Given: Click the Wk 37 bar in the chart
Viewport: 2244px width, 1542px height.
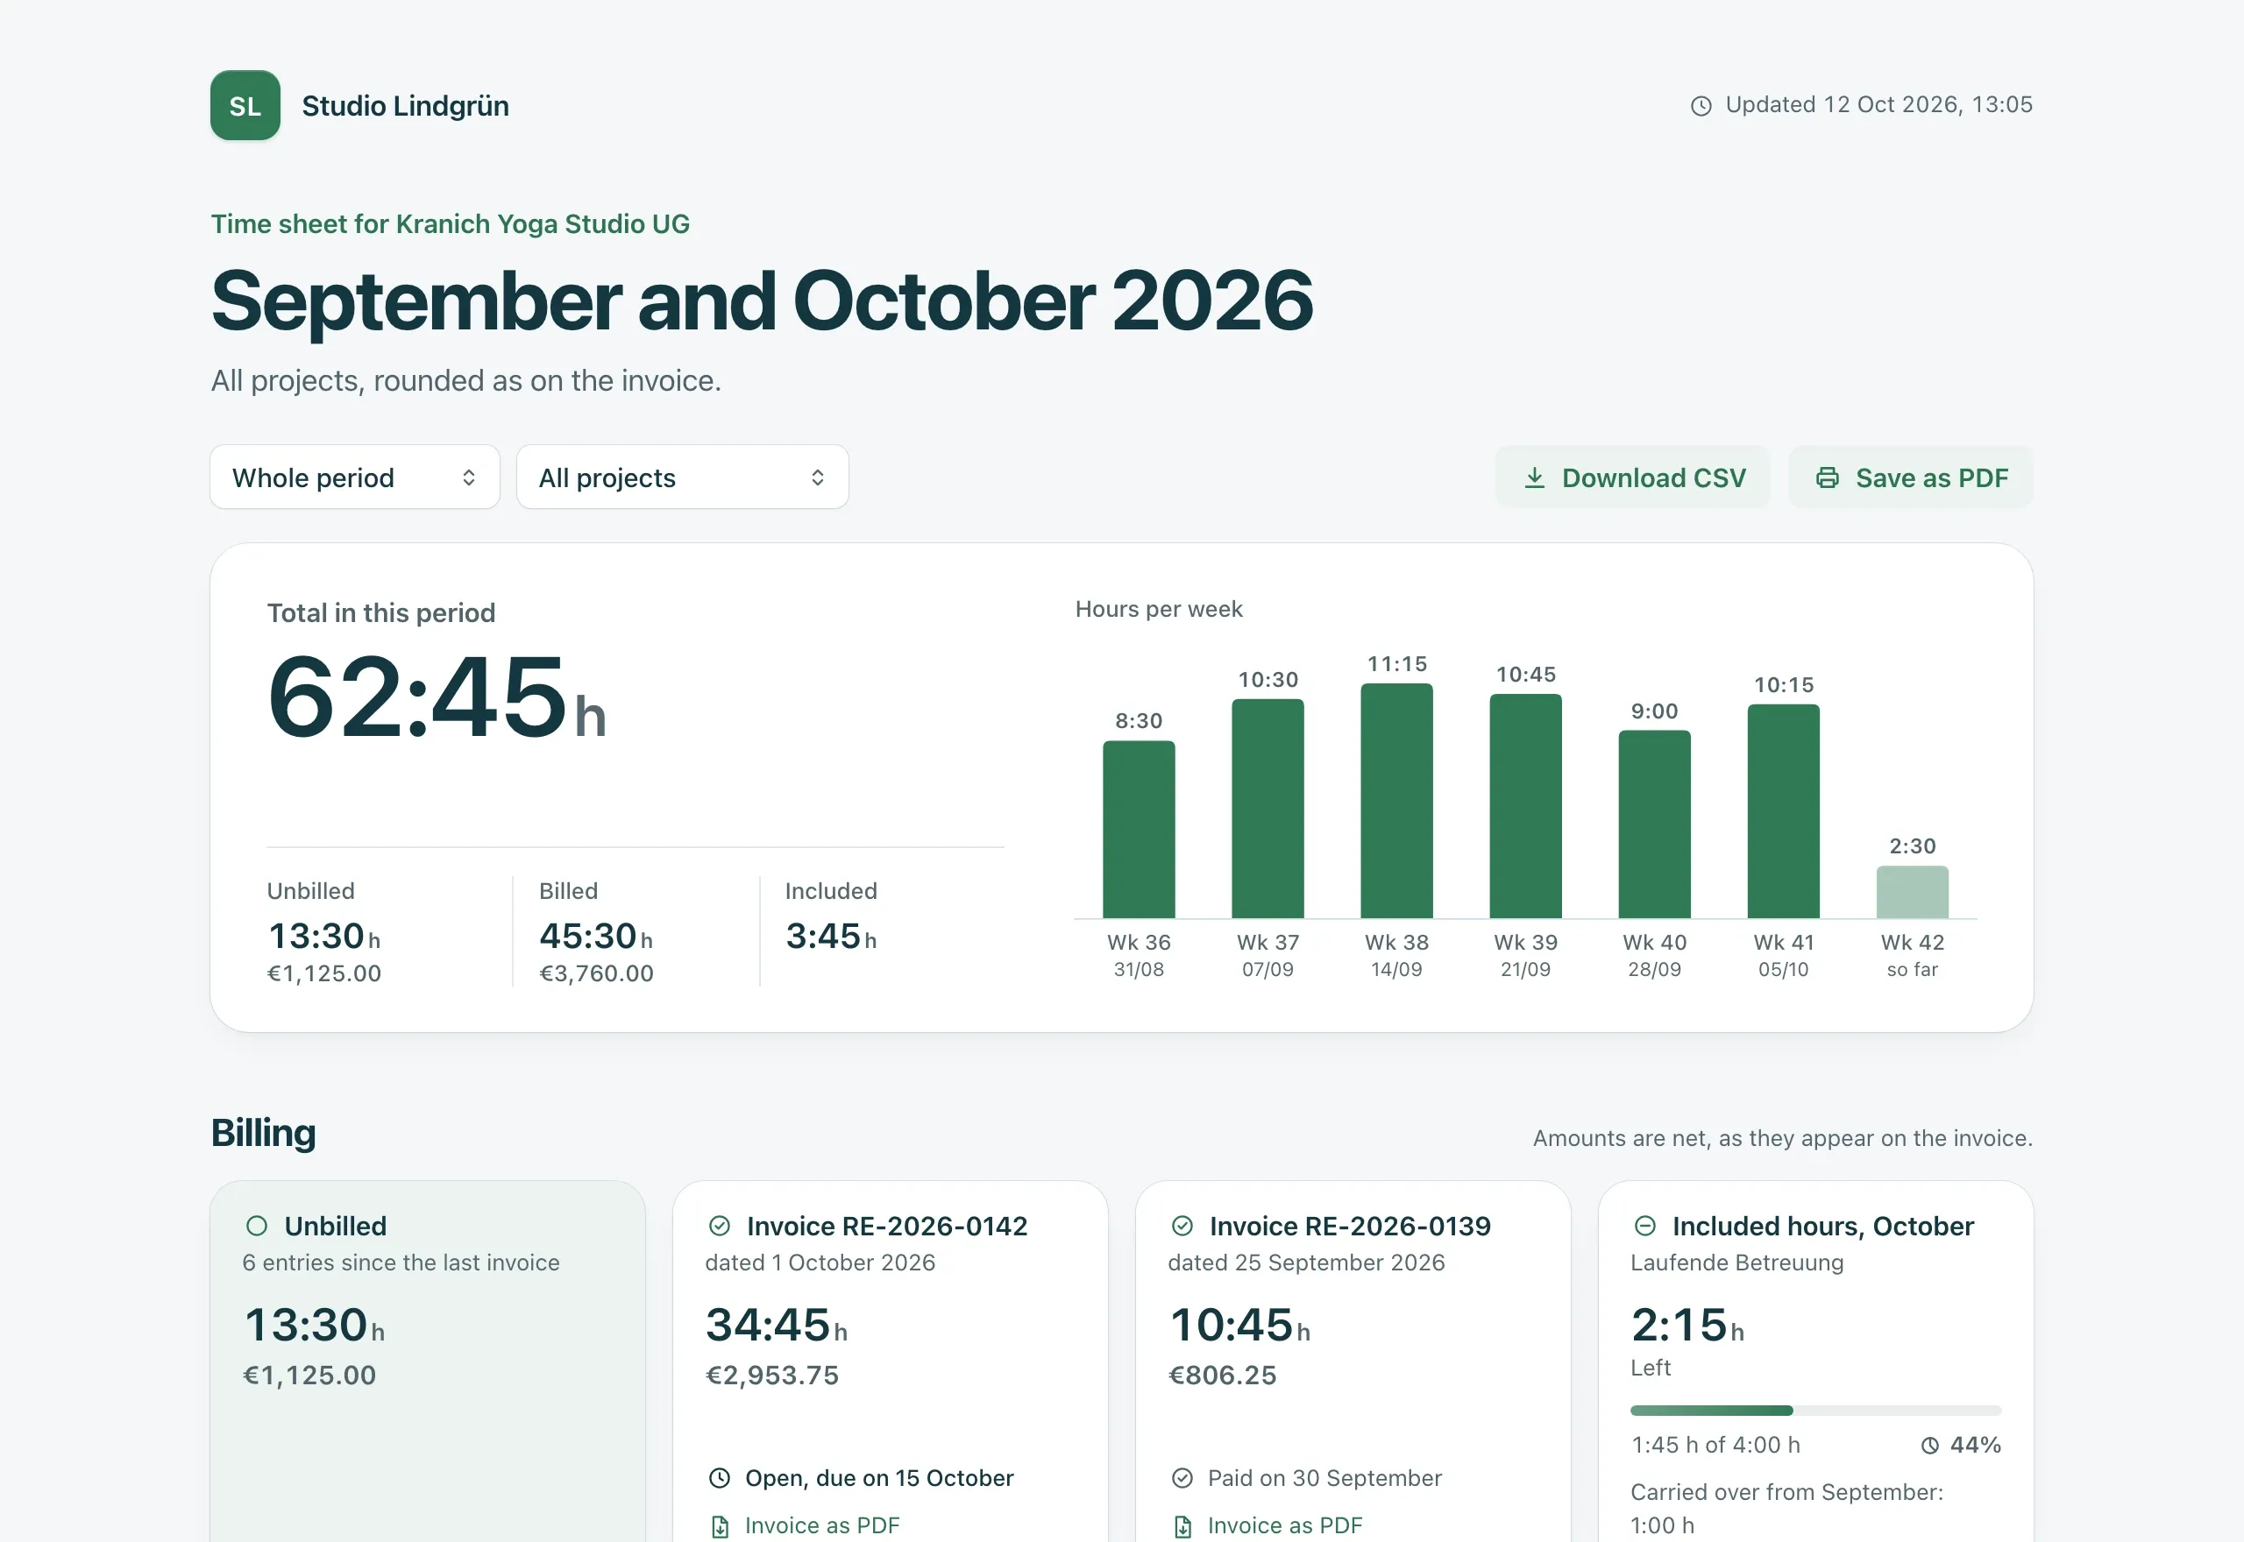Looking at the screenshot, I should pyautogui.click(x=1268, y=809).
